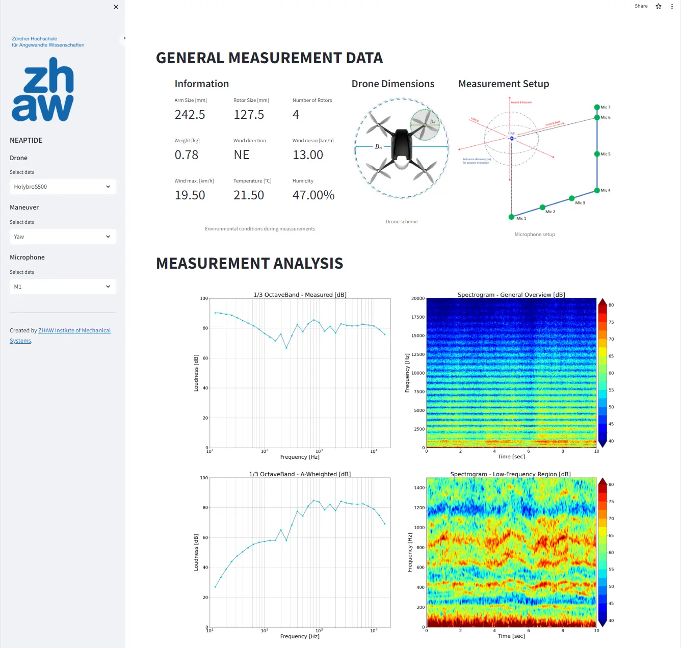Open the Microphone dropdown showing M1
Image resolution: width=681 pixels, height=648 pixels.
point(63,287)
